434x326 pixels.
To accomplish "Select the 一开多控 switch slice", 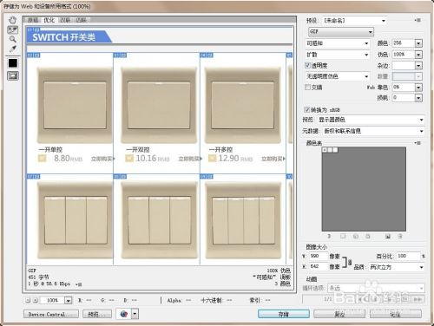I will 243,114.
